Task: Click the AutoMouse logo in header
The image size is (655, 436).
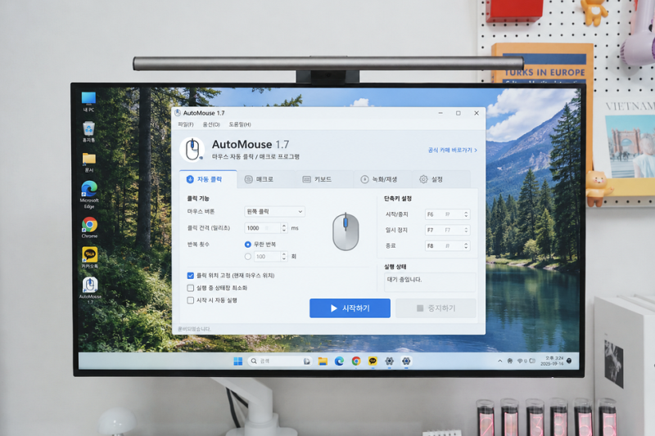Action: click(192, 150)
